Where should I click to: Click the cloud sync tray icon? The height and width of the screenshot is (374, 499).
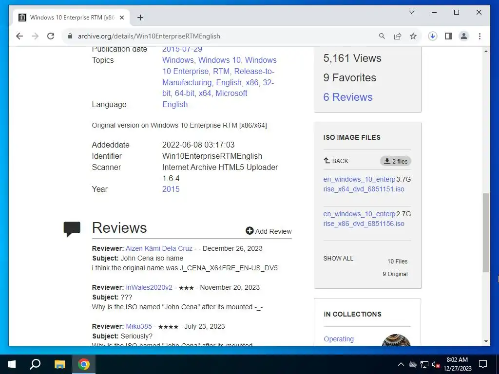click(413, 364)
